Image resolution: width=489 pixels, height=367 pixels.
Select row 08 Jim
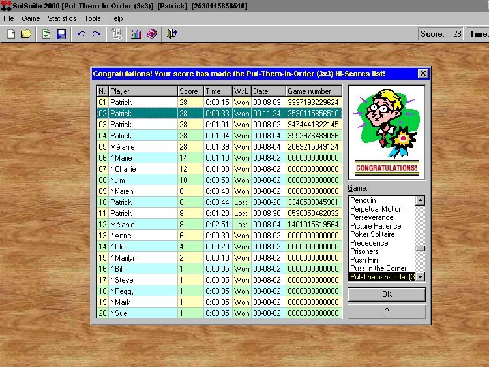pyautogui.click(x=219, y=180)
